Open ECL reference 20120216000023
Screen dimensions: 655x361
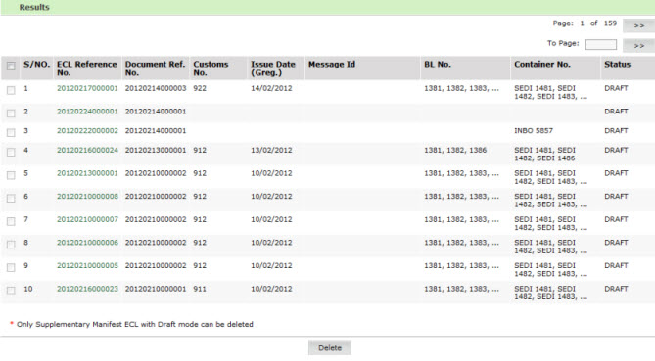[87, 289]
